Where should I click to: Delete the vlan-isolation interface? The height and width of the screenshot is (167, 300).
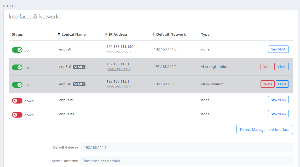pos(267,84)
